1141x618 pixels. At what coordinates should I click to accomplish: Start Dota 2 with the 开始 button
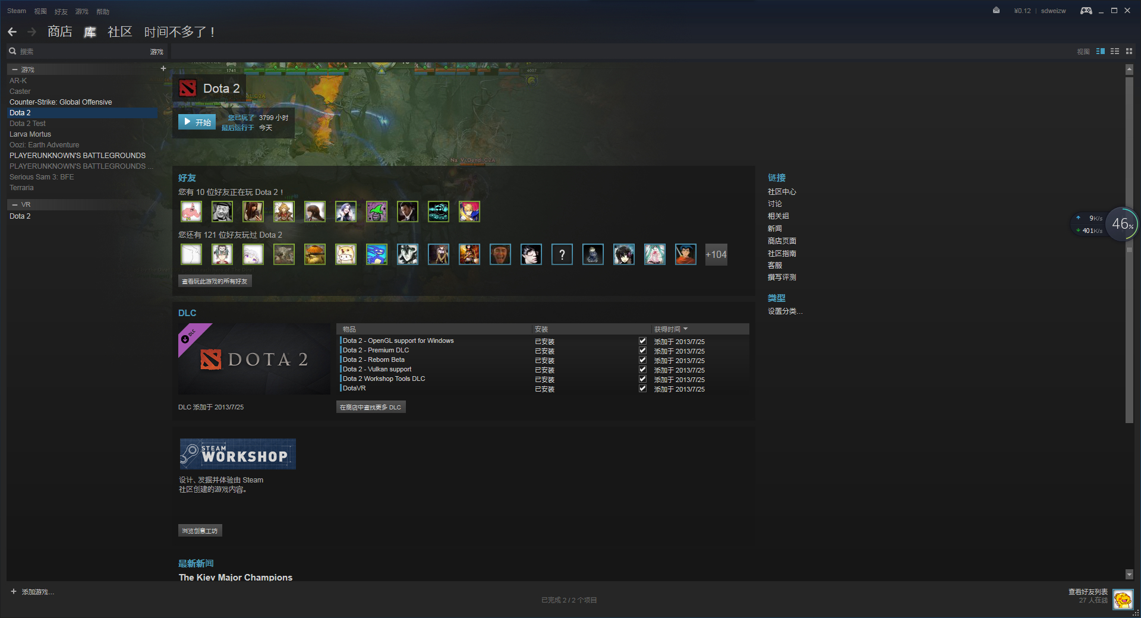coord(197,122)
